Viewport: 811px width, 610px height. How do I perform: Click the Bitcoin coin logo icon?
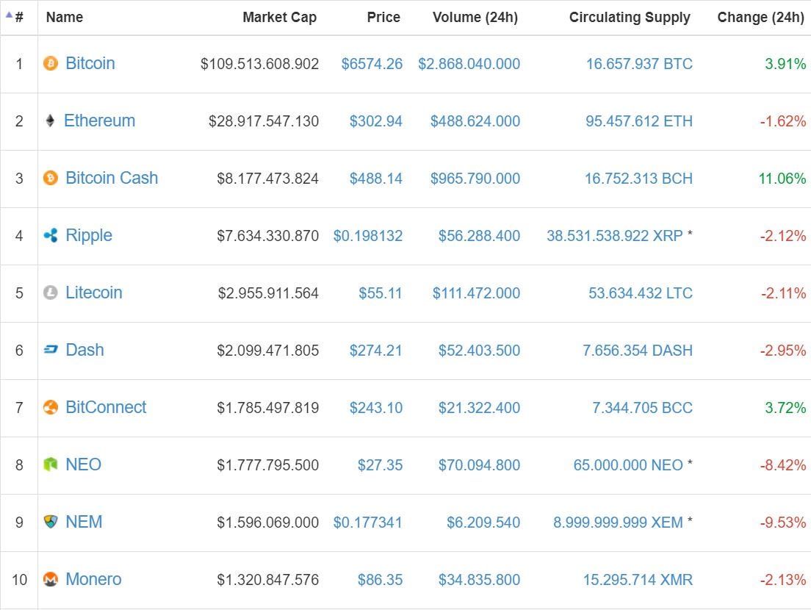point(50,64)
